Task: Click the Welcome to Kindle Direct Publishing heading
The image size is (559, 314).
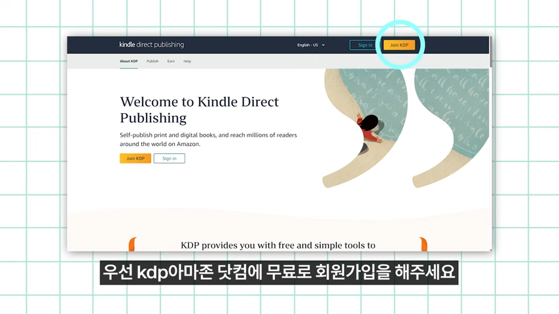Action: pyautogui.click(x=199, y=110)
